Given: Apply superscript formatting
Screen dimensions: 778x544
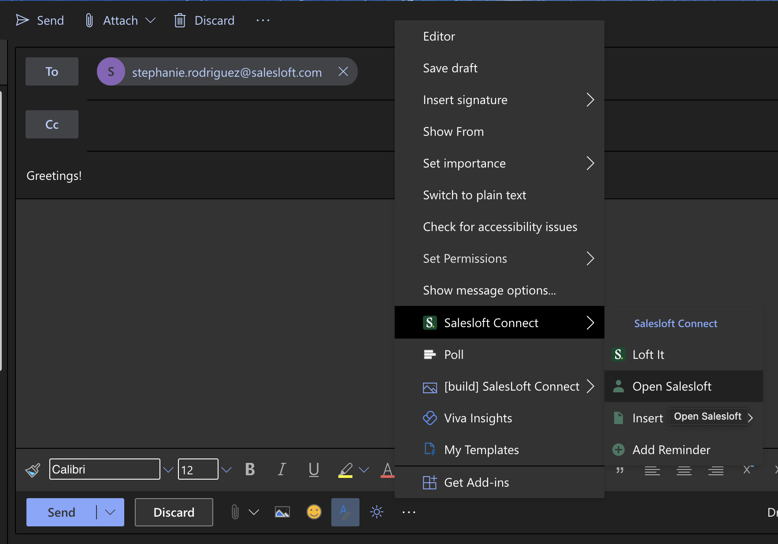Looking at the screenshot, I should tap(748, 469).
